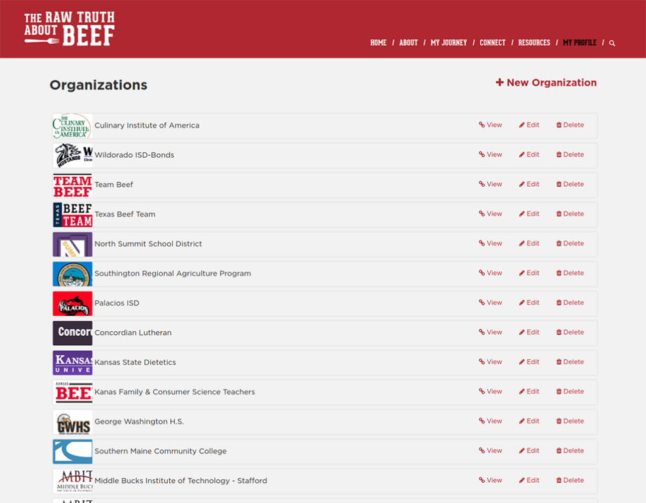View George Washington H.S.

[490, 422]
